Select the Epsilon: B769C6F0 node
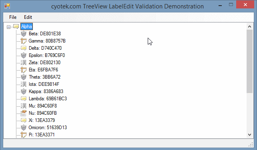 pyautogui.click(x=47, y=55)
